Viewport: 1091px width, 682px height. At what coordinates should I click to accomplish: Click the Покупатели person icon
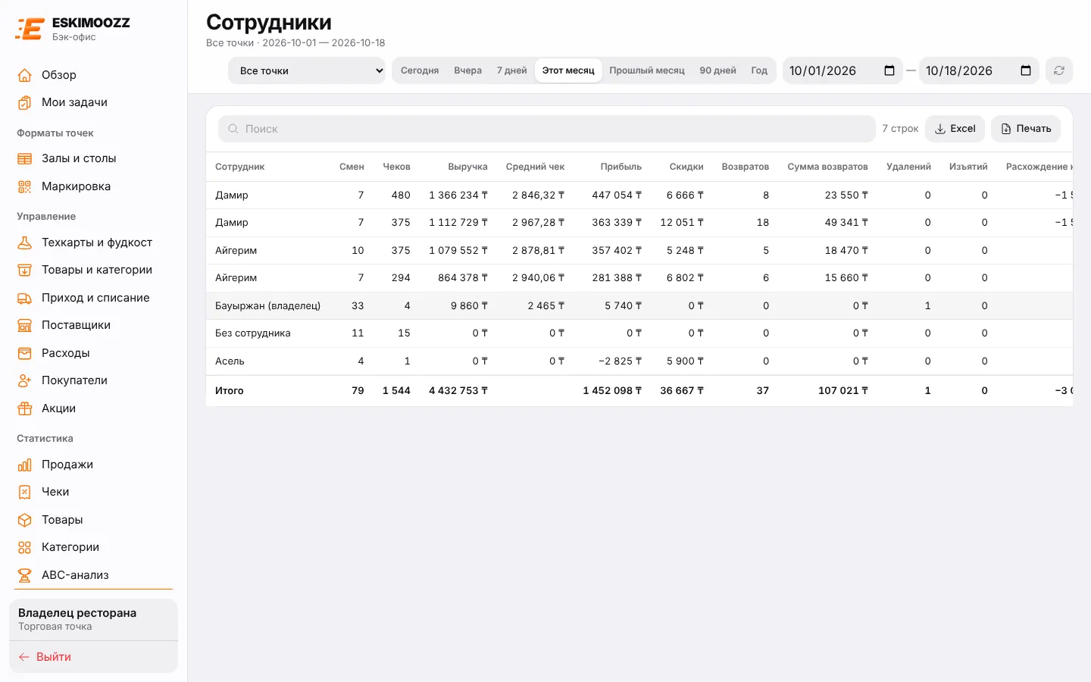[25, 380]
